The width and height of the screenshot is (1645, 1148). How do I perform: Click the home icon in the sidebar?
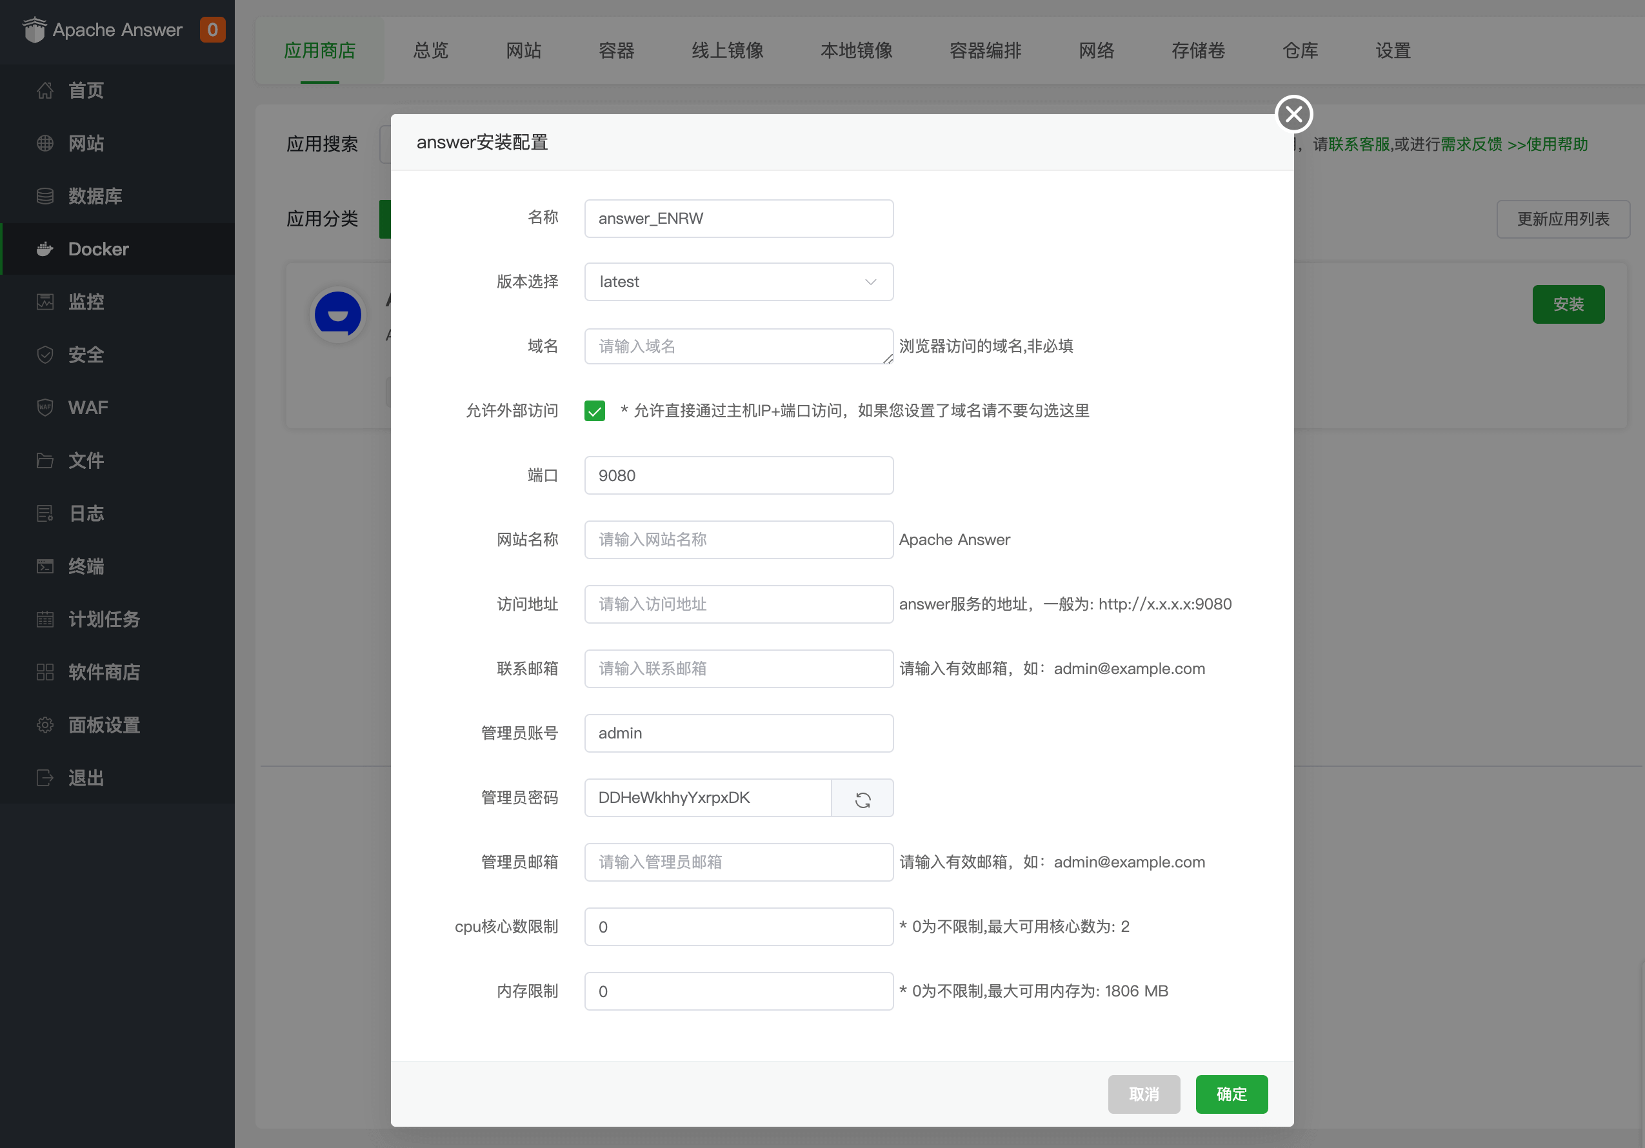45,90
